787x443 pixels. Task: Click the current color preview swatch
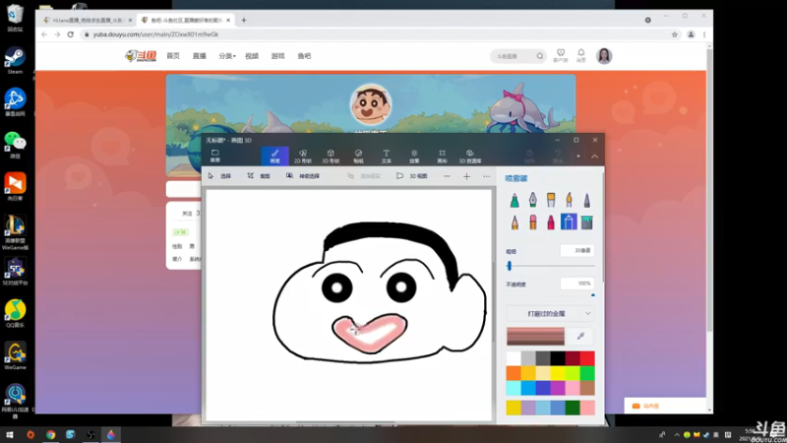[x=535, y=336]
